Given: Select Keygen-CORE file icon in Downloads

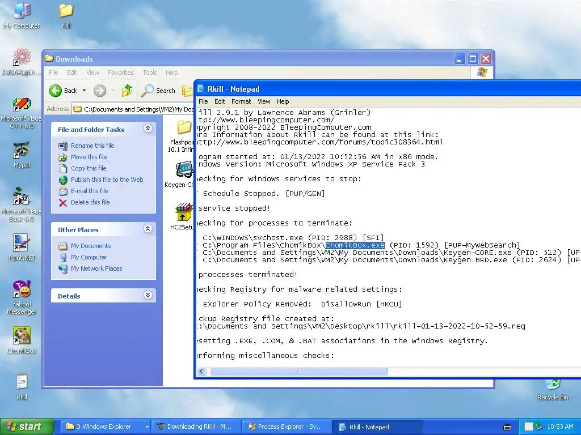Looking at the screenshot, I should point(181,174).
